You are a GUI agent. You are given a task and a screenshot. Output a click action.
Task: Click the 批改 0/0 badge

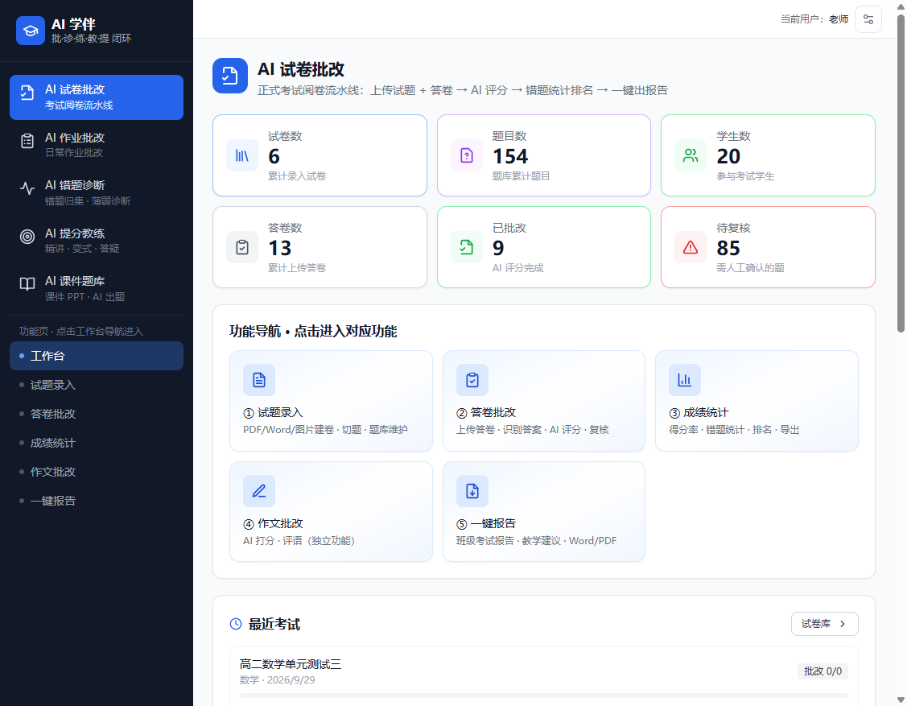[822, 671]
